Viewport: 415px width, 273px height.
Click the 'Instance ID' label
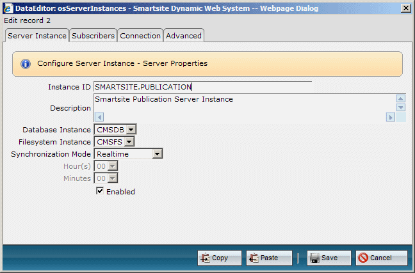click(69, 87)
